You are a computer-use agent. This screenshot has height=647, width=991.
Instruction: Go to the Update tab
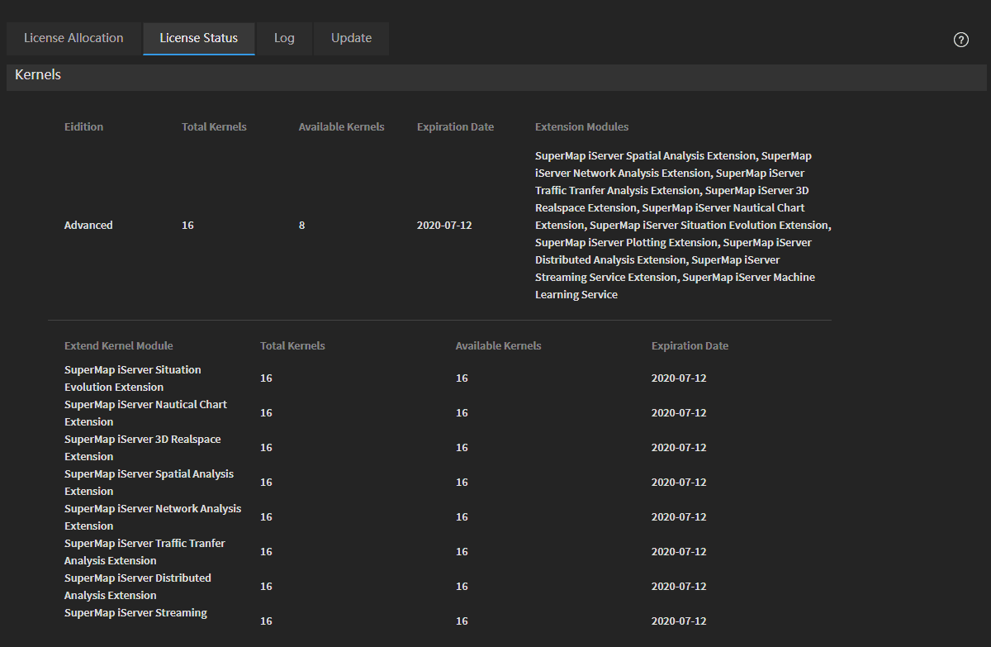click(x=351, y=38)
